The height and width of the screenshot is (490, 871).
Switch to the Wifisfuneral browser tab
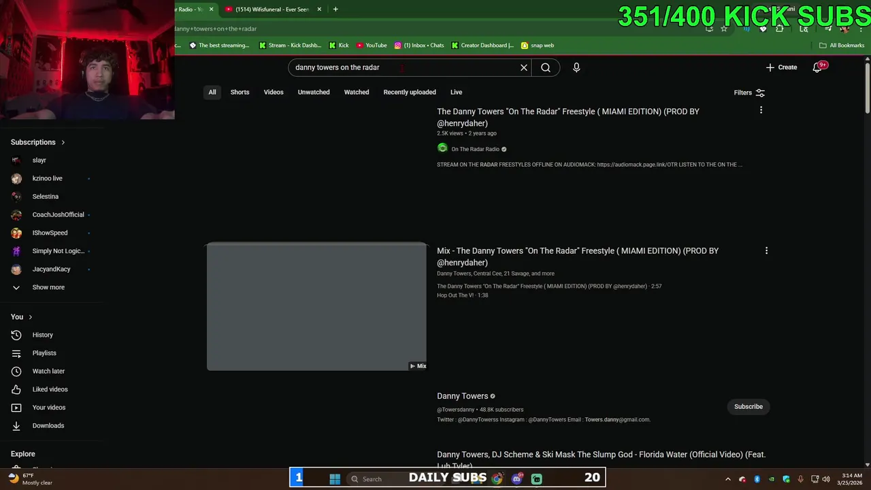click(272, 10)
